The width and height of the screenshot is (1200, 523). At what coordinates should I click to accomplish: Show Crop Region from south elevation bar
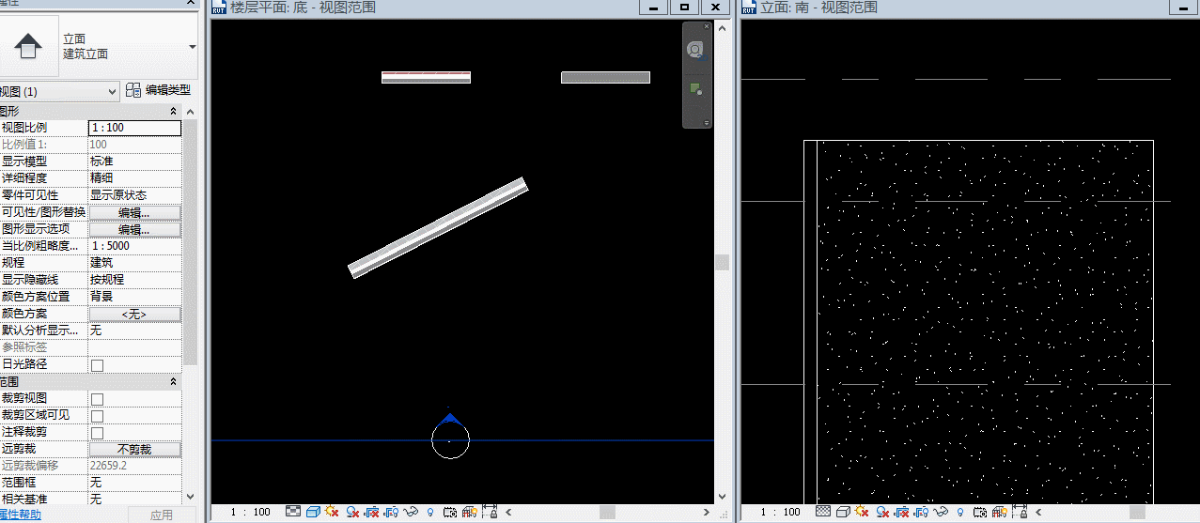coord(921,512)
